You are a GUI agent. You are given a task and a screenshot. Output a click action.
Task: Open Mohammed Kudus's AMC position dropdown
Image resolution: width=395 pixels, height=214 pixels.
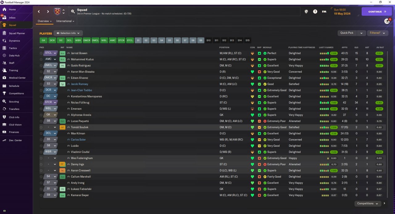(x=51, y=59)
